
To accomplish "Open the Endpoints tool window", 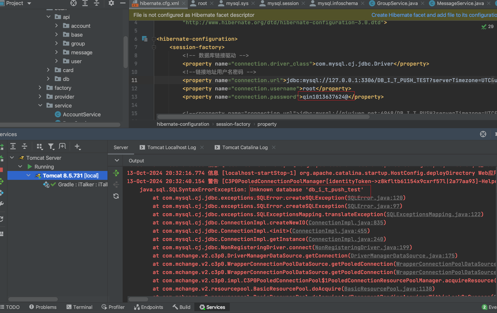I will click(x=149, y=307).
